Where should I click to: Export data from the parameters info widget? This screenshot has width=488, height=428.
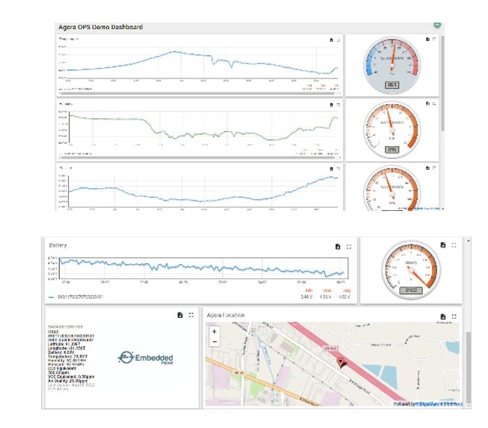tap(180, 315)
